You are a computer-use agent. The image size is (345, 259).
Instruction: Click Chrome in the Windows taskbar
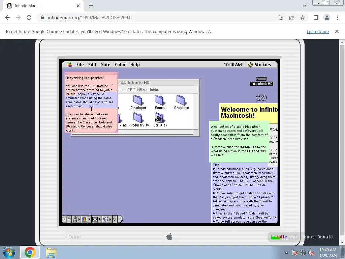click(30, 252)
